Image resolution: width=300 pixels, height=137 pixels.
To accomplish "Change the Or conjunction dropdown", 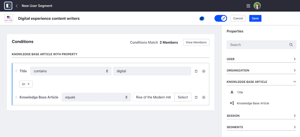I will [26, 84].
